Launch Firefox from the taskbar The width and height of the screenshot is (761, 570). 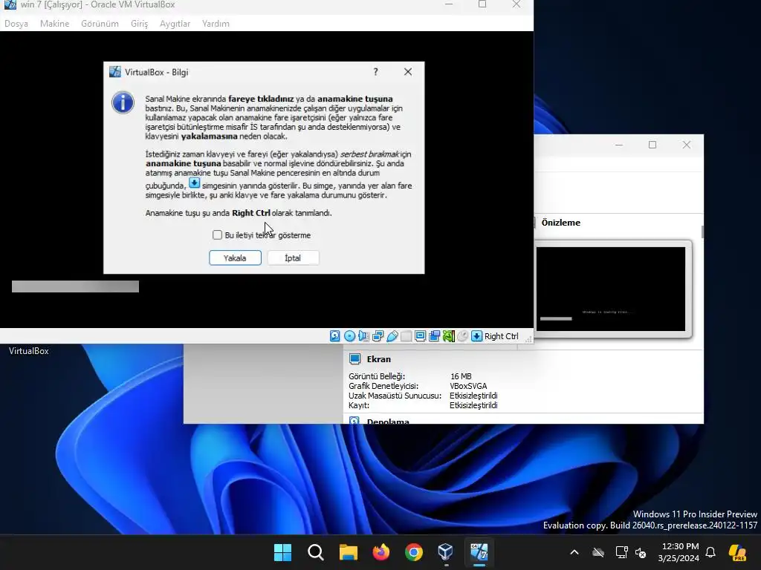[x=381, y=552]
